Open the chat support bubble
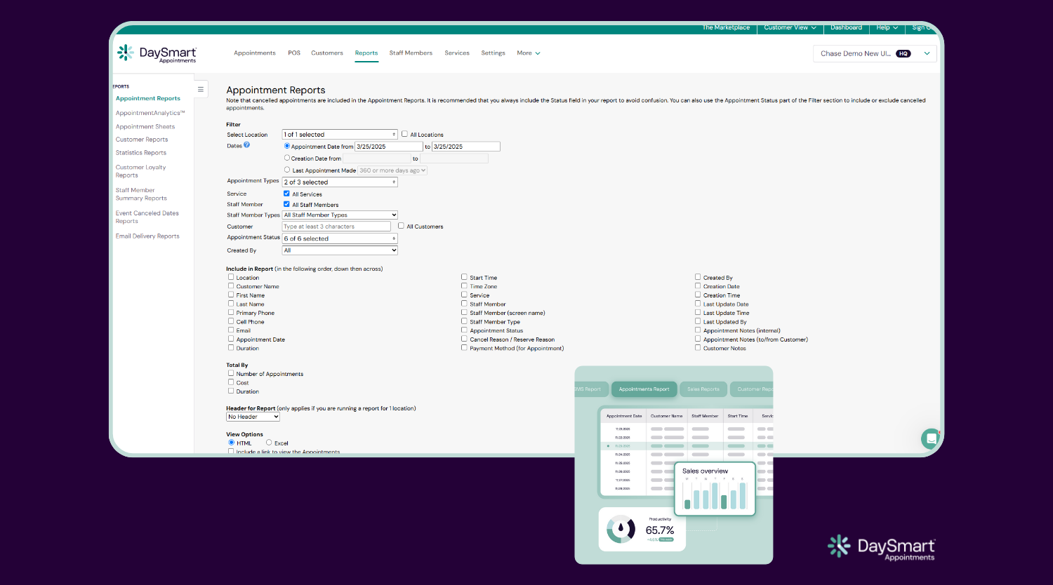 (929, 438)
